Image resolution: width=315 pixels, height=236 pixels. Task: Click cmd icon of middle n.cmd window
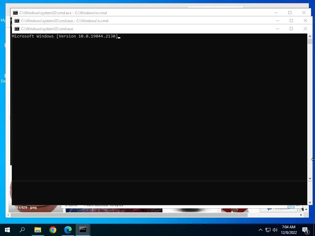coord(17,21)
